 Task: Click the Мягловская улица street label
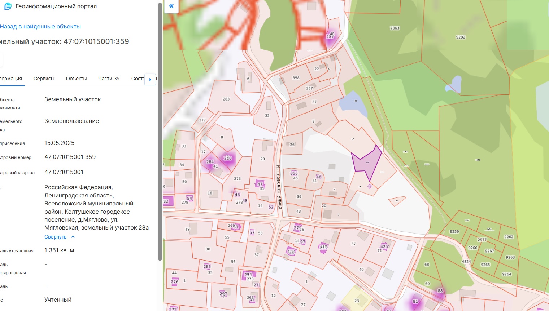tap(279, 187)
